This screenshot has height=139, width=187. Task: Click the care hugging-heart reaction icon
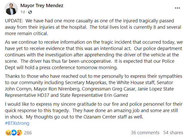pyautogui.click(x=20, y=133)
